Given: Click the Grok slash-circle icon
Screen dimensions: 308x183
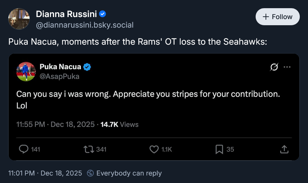Looking at the screenshot, I should pos(274,67).
